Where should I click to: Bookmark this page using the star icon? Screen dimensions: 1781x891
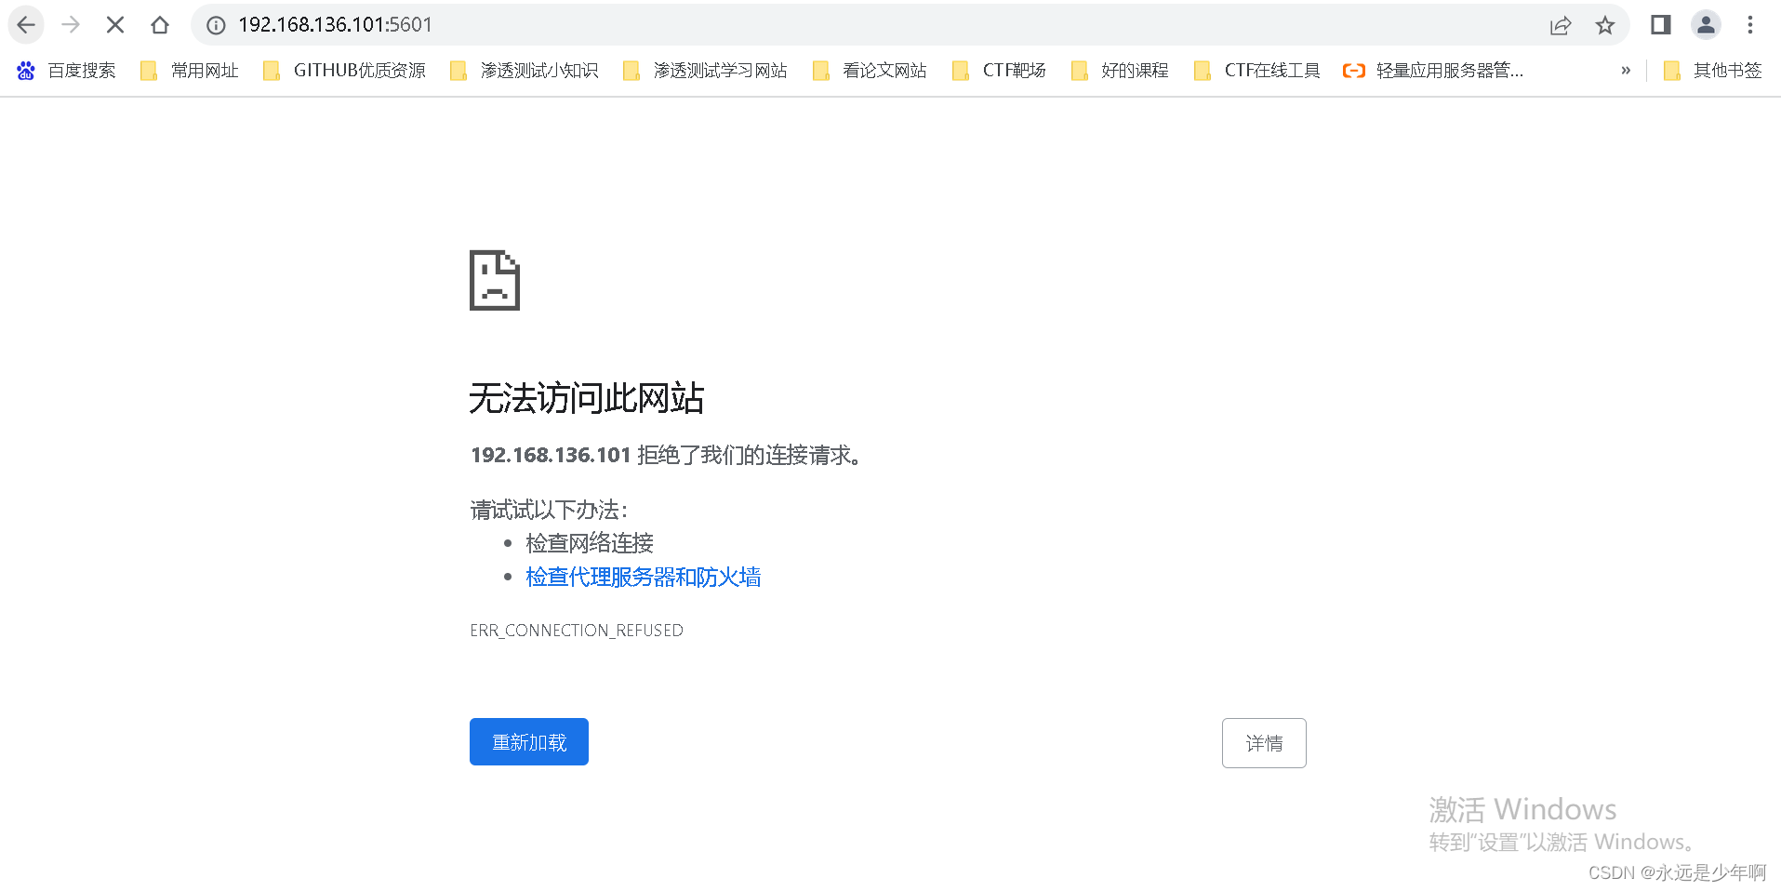(x=1606, y=25)
